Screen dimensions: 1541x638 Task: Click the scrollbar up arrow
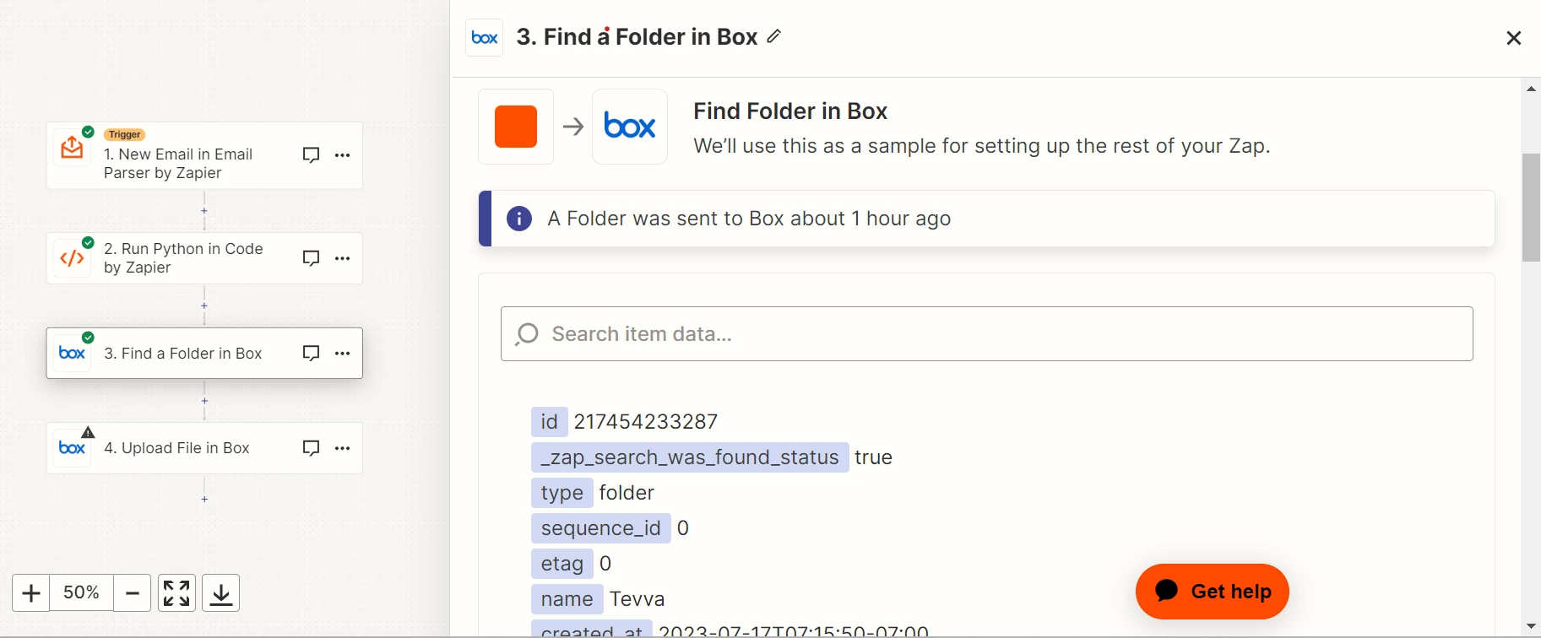(1531, 89)
